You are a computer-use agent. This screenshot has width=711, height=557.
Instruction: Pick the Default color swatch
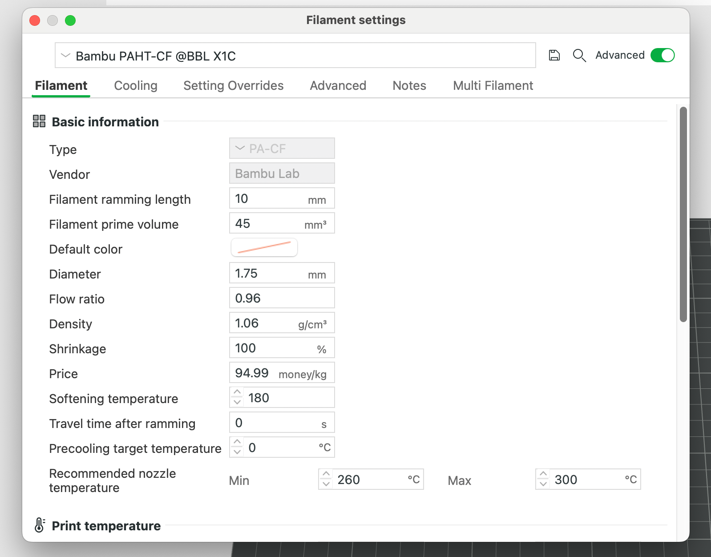(x=264, y=247)
